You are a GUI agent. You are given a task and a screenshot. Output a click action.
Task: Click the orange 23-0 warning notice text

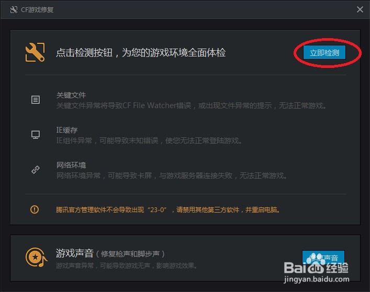[x=168, y=209]
